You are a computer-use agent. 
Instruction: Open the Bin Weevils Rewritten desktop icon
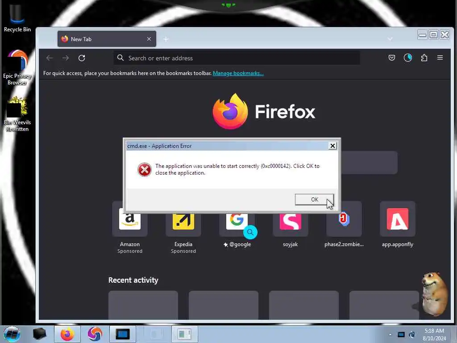[x=17, y=114]
